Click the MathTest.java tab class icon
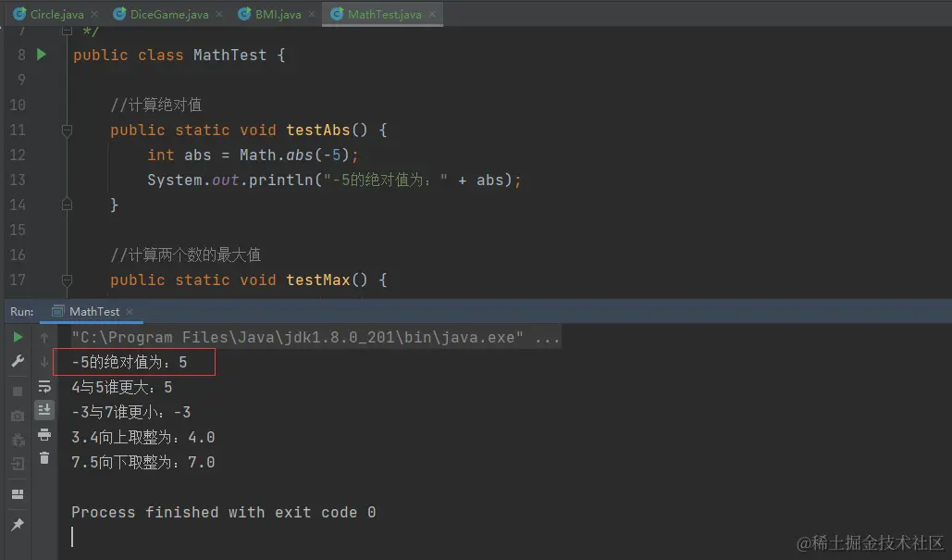 337,14
